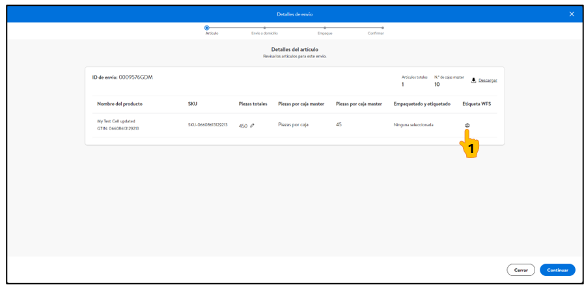Viewport: 584px width, 289px height.
Task: Edit total pieces with the pencil icon
Action: pyautogui.click(x=252, y=126)
